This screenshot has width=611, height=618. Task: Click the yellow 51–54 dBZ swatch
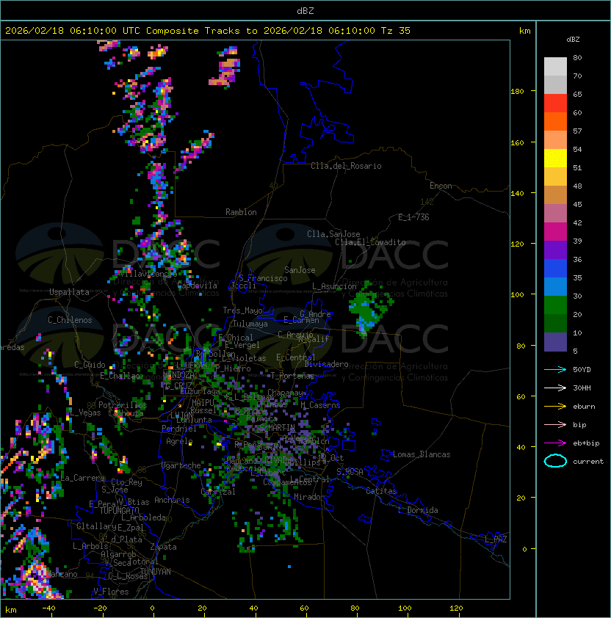click(555, 158)
